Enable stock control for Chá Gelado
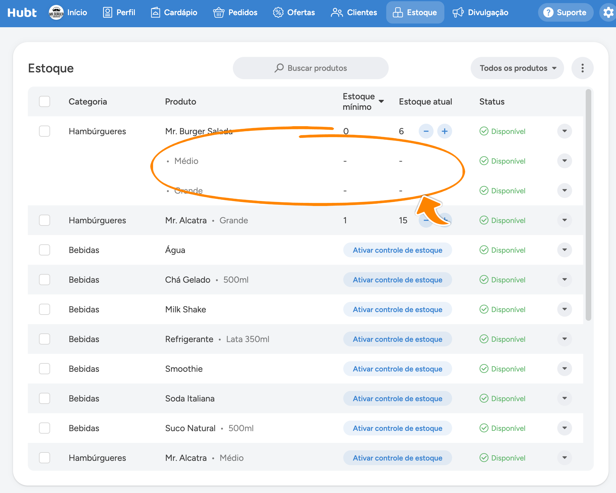Viewport: 616px width, 493px height. (397, 280)
